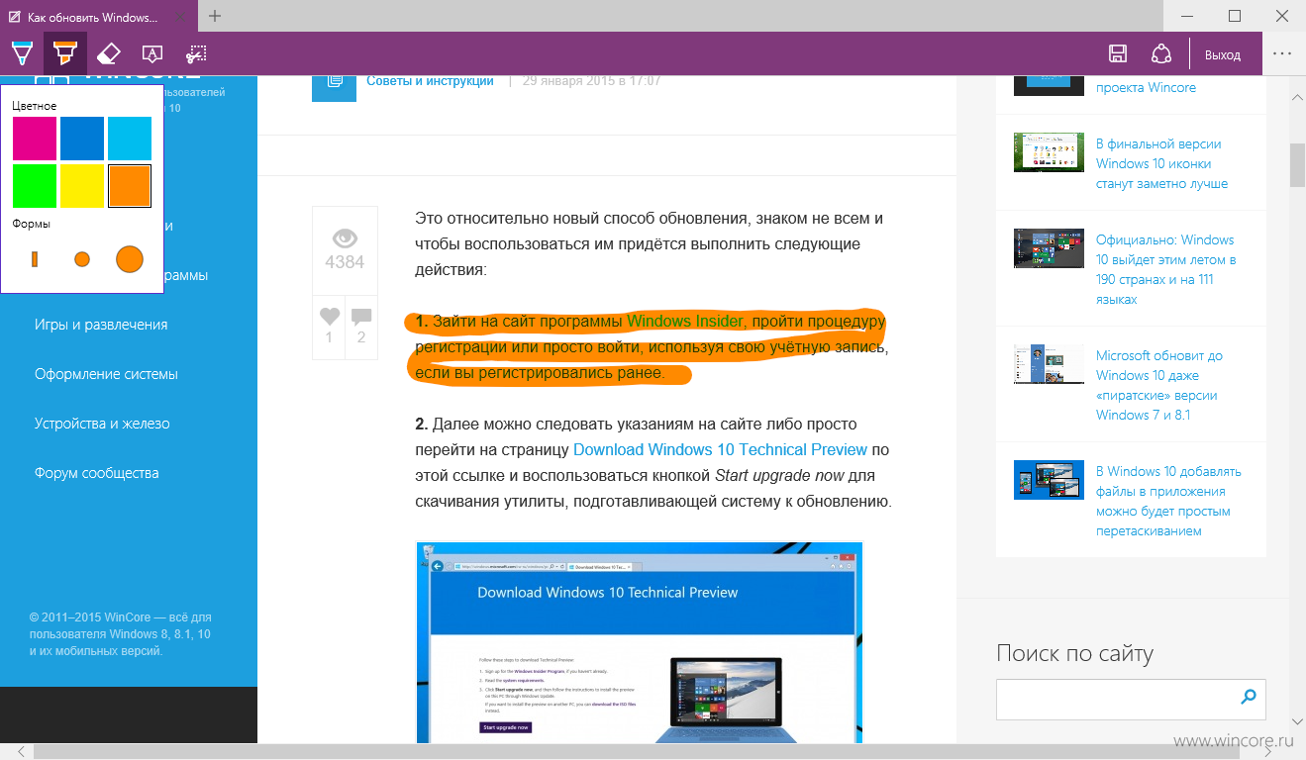Open Советы и инструкции category link
Screen dimensions: 1306x760
(x=430, y=81)
